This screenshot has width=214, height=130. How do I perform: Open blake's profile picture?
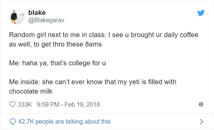pos(17,16)
